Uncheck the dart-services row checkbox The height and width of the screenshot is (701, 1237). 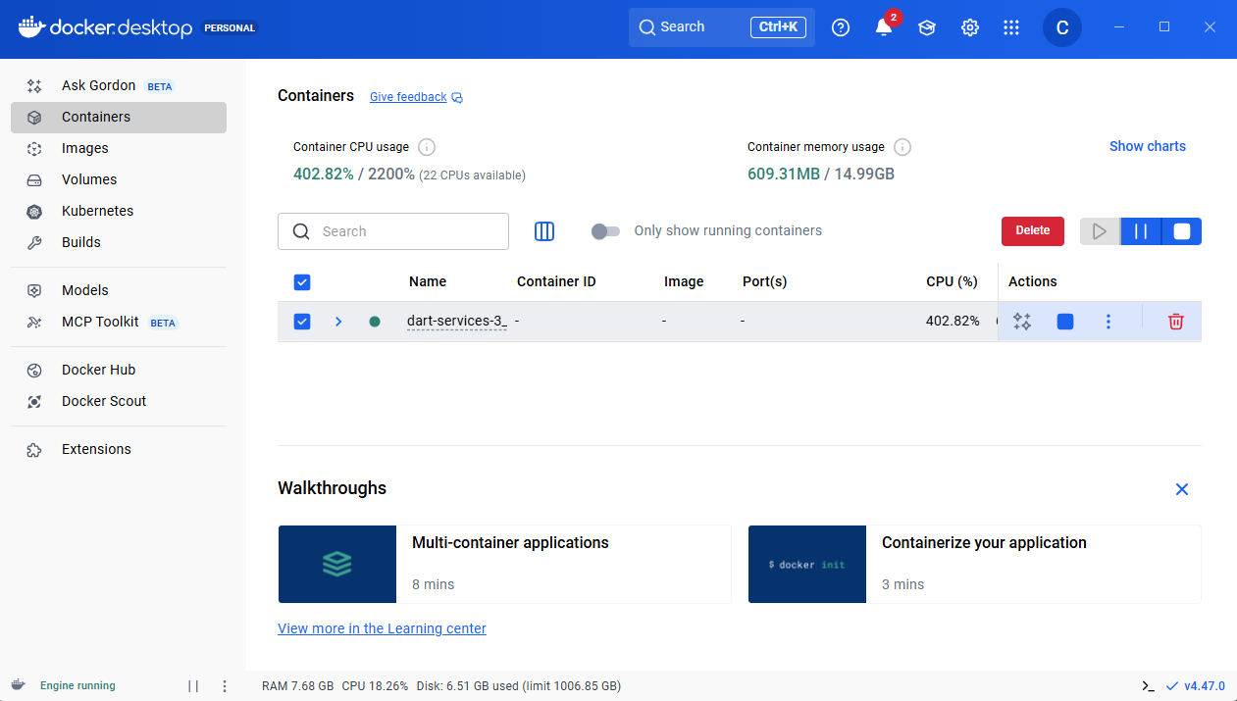pyautogui.click(x=302, y=322)
